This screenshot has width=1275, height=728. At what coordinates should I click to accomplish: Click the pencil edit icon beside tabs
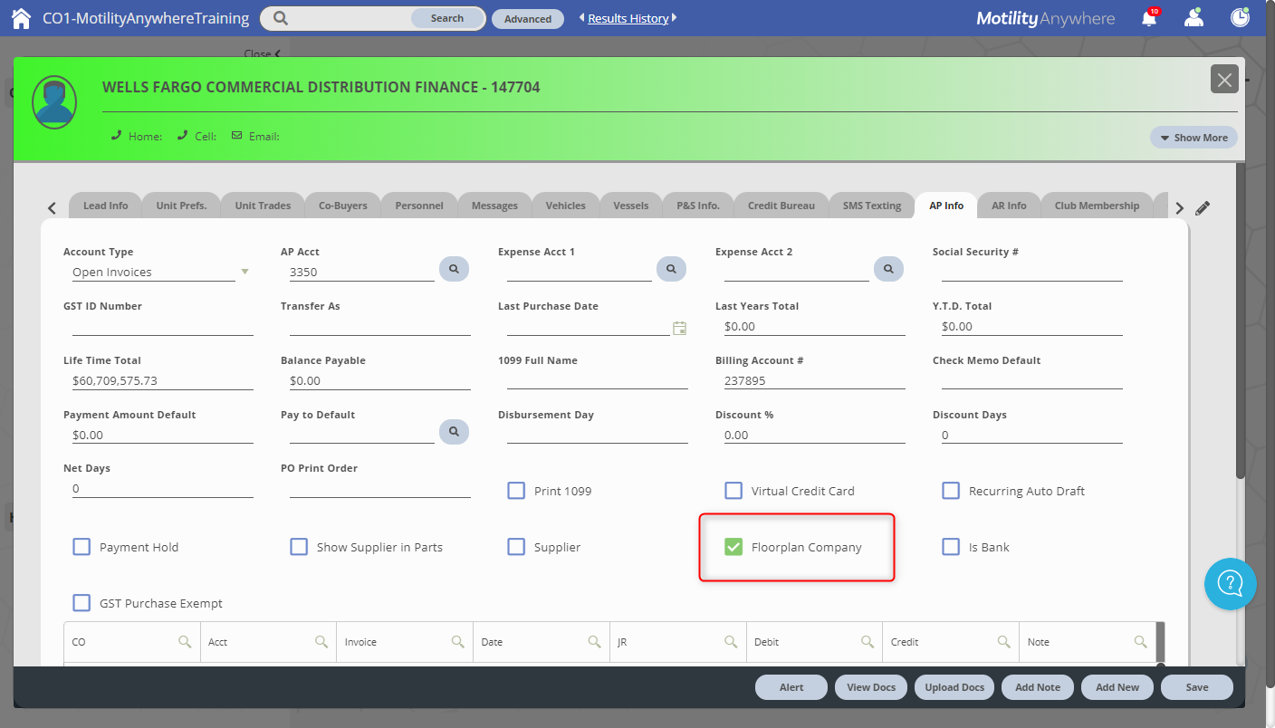[1203, 208]
